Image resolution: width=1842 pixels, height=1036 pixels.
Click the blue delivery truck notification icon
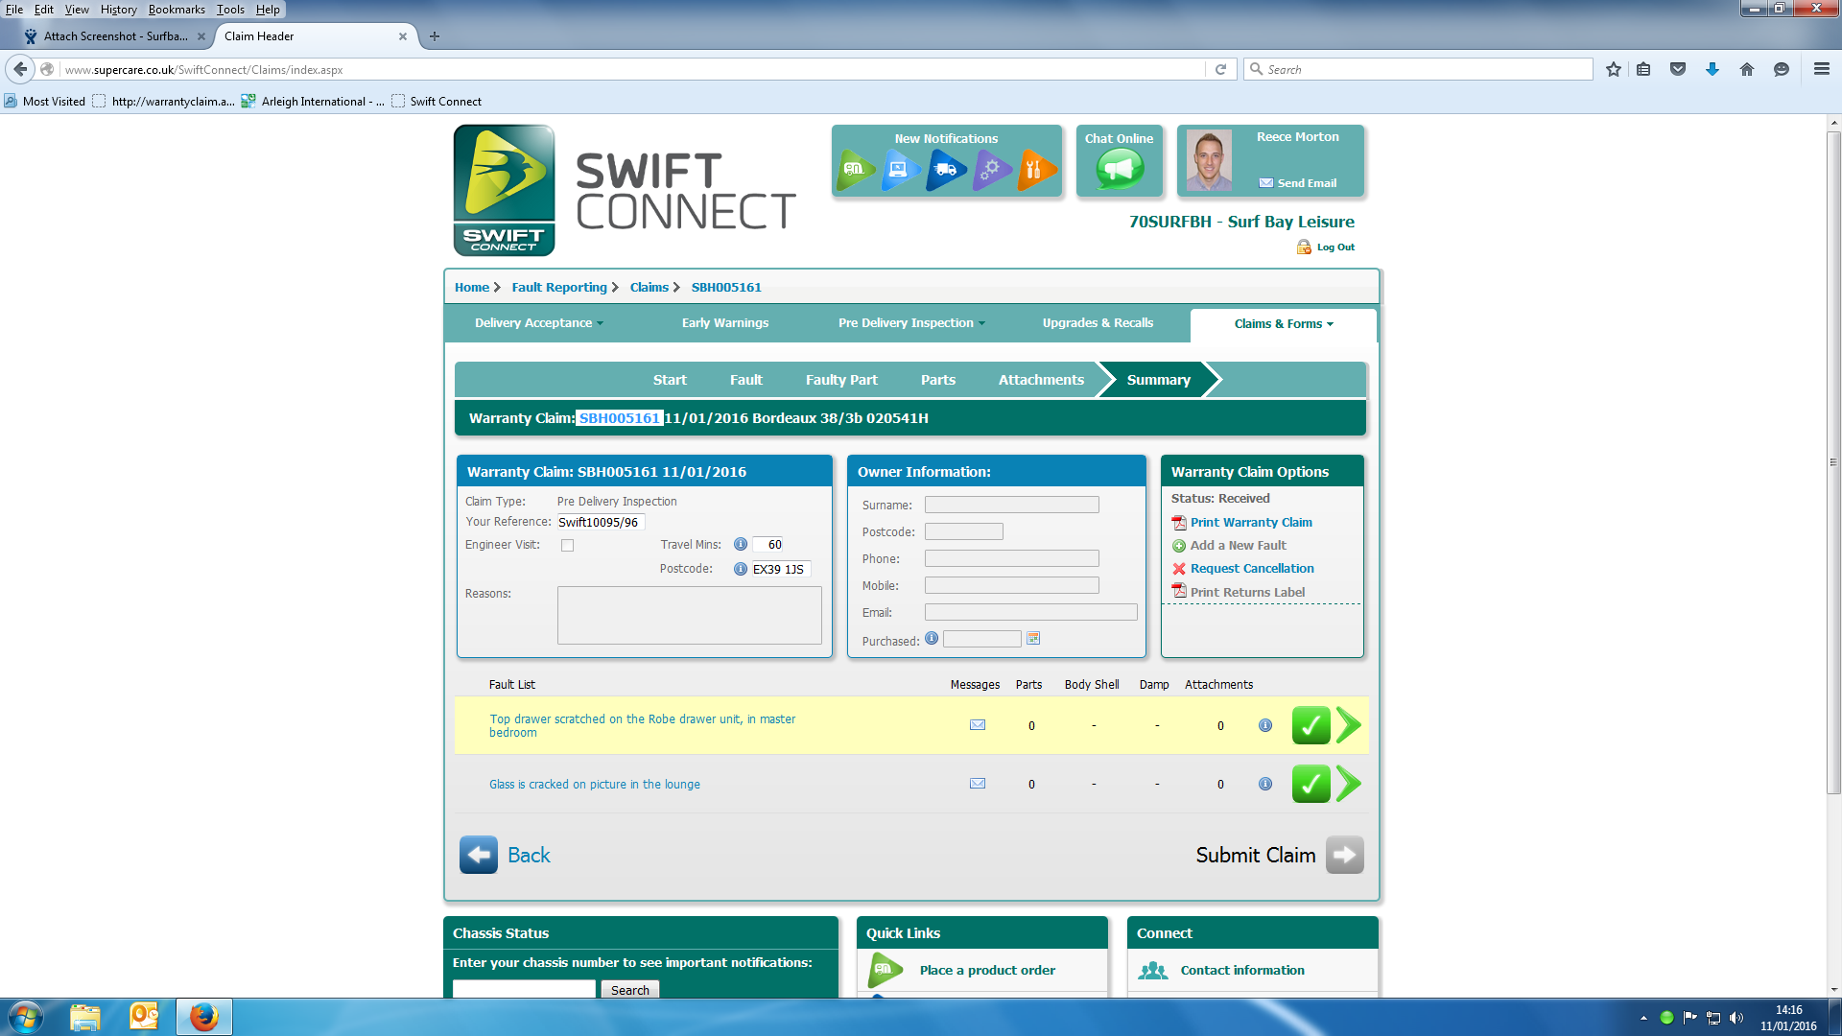(946, 170)
